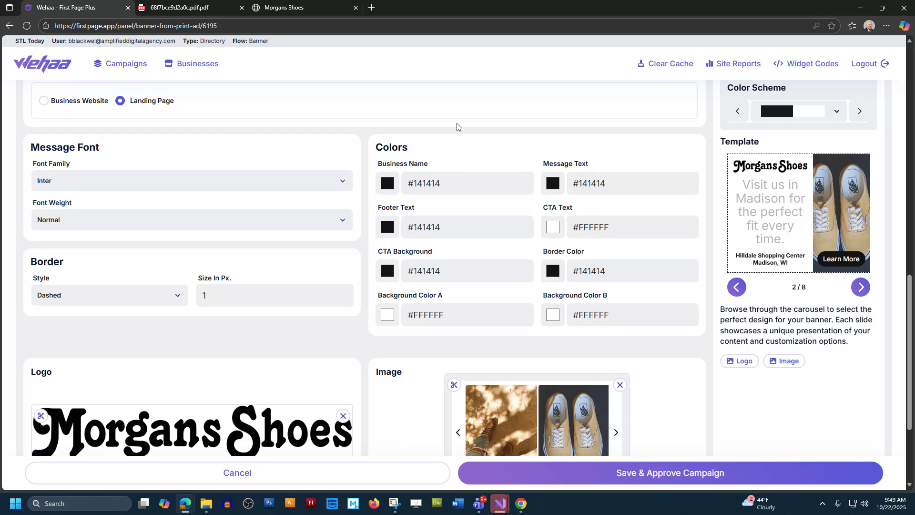Click Save & Approve Campaign
Screen dimensions: 915x515
[x=670, y=473]
